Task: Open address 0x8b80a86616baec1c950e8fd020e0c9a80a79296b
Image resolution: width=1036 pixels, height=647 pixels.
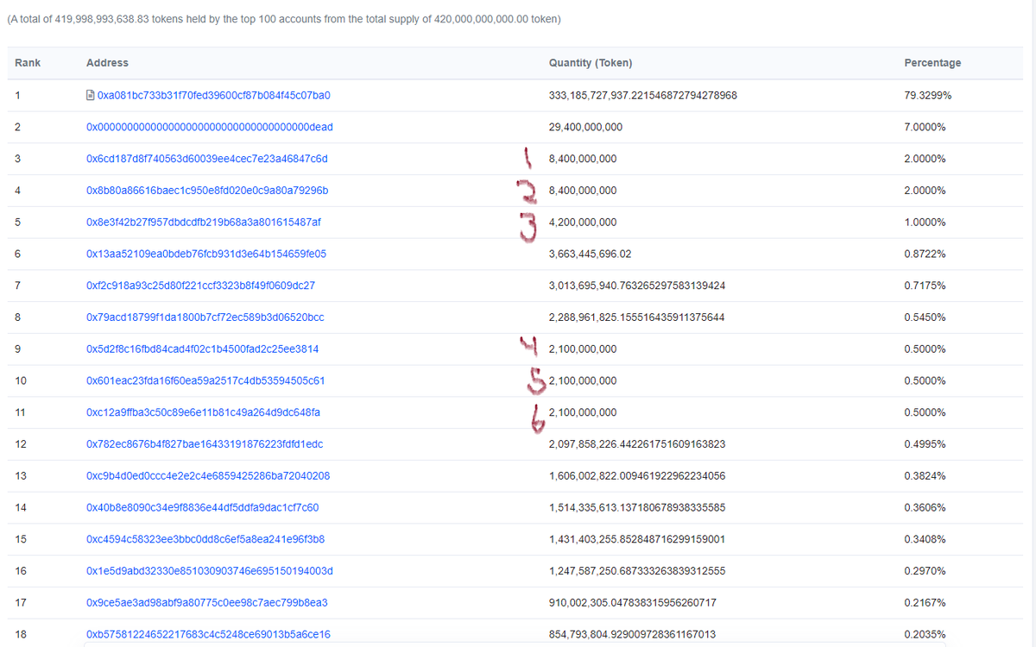Action: point(207,190)
